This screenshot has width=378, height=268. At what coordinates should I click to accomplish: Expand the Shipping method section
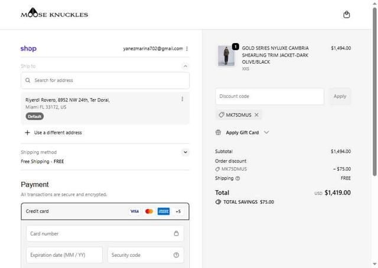pyautogui.click(x=185, y=152)
